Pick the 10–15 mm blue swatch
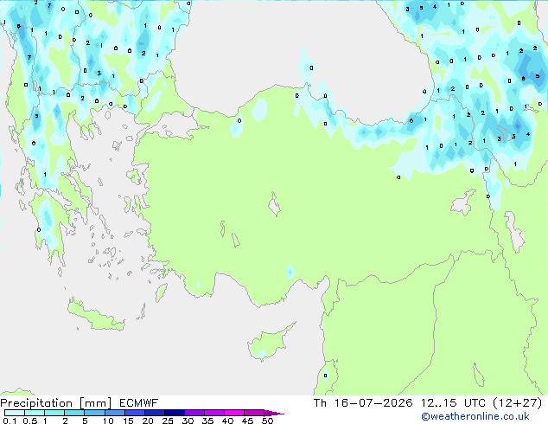The height and width of the screenshot is (424, 548). [x=114, y=413]
